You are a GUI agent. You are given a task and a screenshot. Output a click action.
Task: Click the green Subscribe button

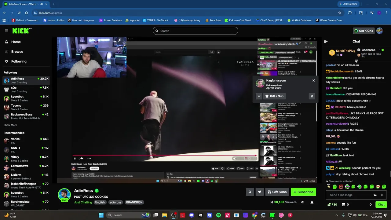click(x=303, y=192)
